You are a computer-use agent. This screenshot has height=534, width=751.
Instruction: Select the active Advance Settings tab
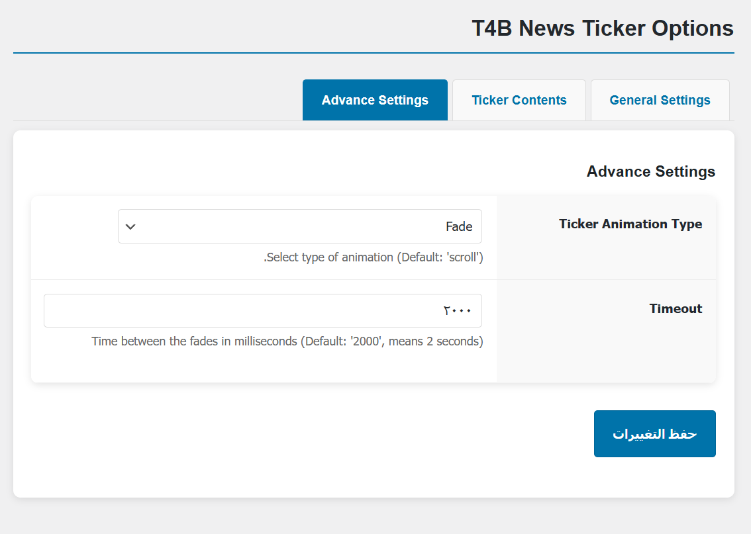coord(375,101)
